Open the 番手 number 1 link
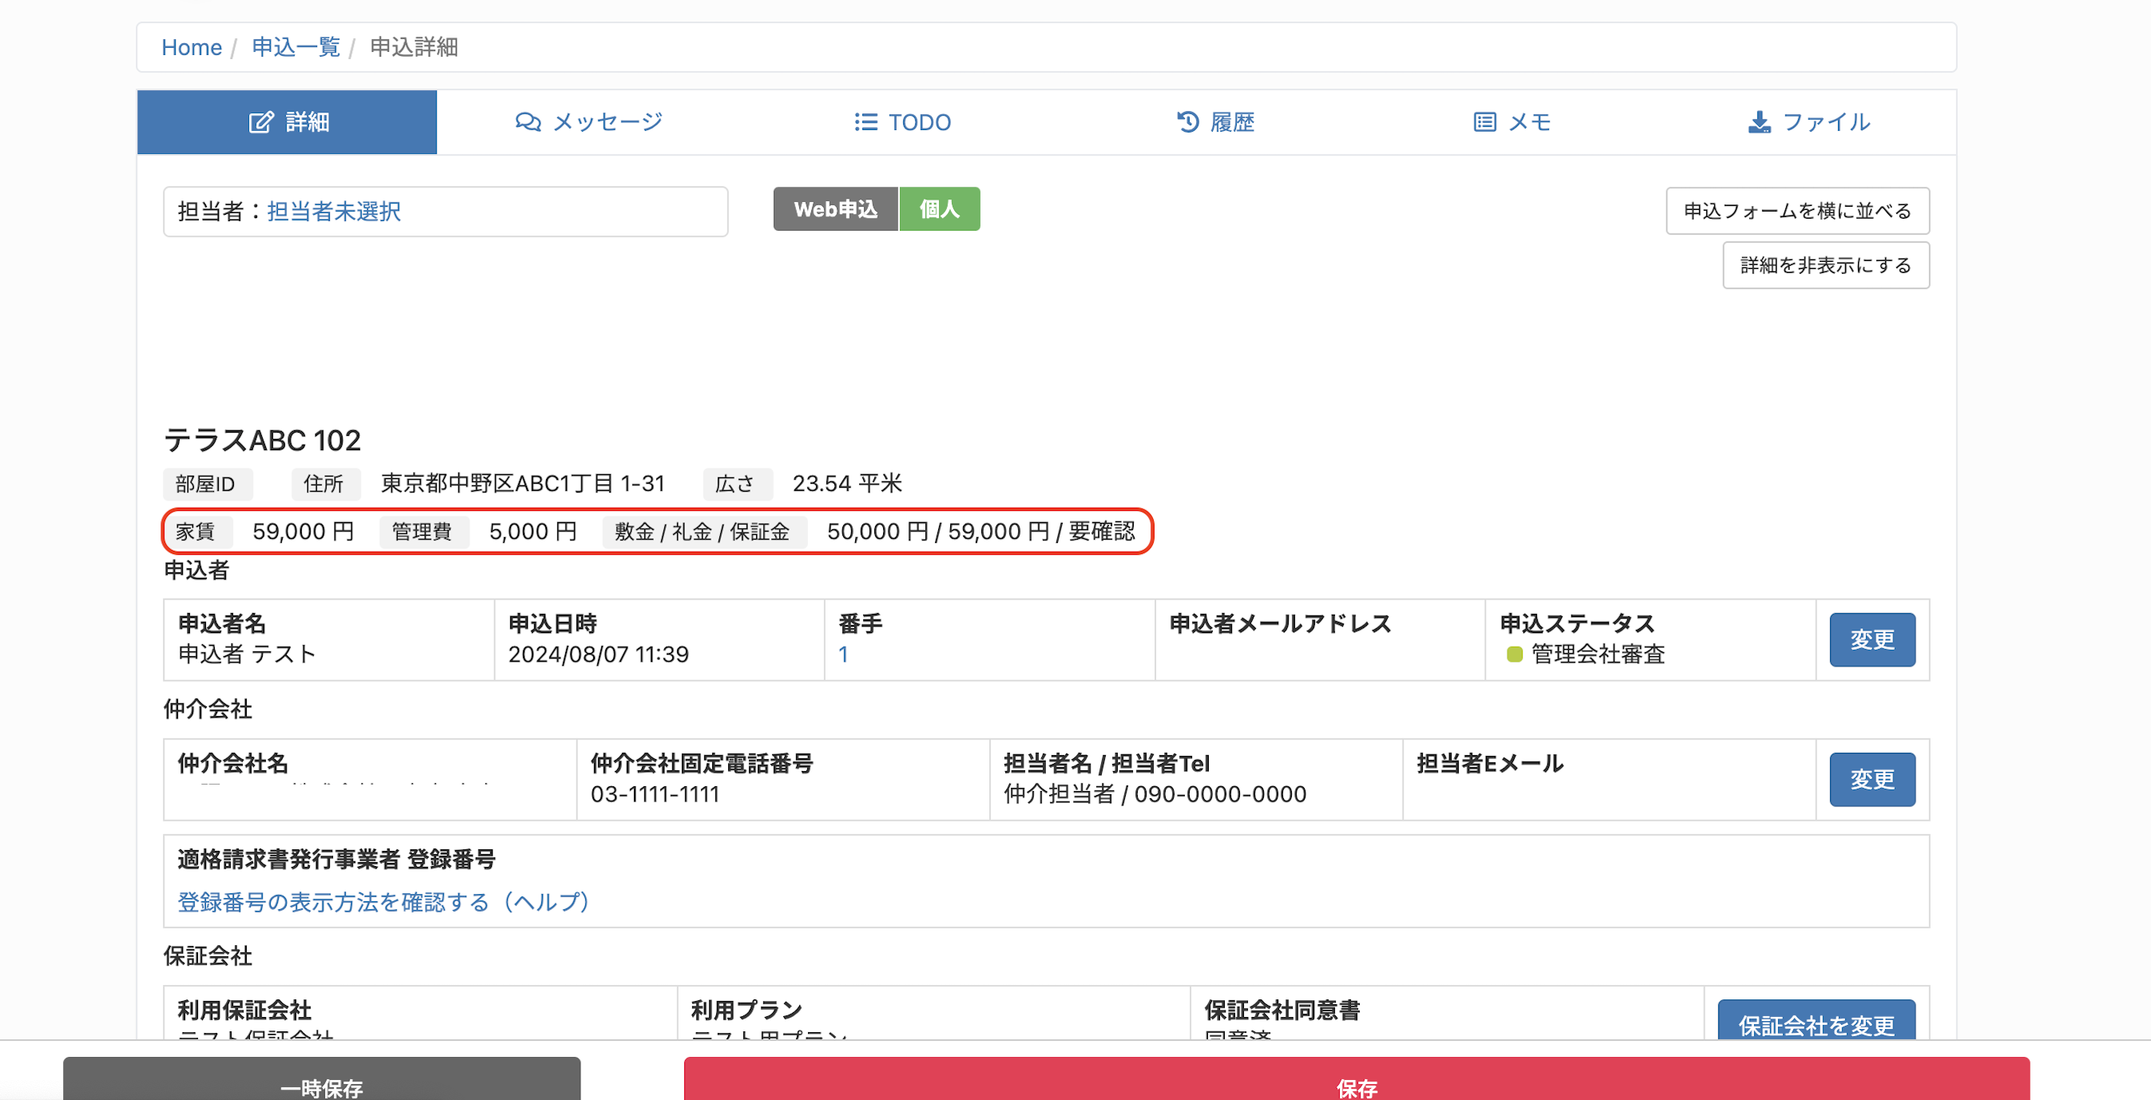Viewport: 2151px width, 1100px height. pos(843,655)
